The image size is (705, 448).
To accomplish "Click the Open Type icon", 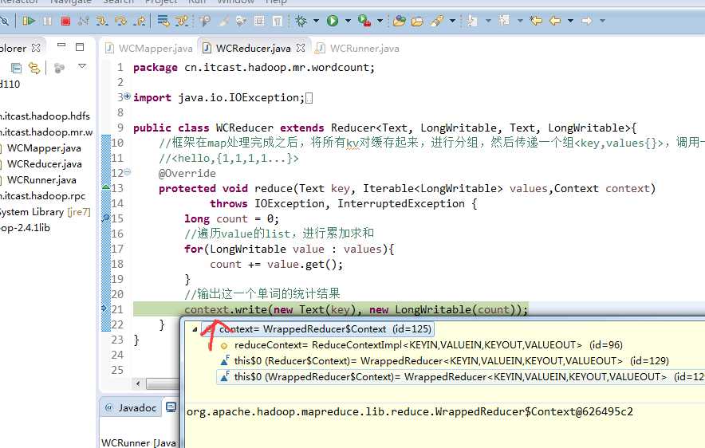I will (399, 21).
